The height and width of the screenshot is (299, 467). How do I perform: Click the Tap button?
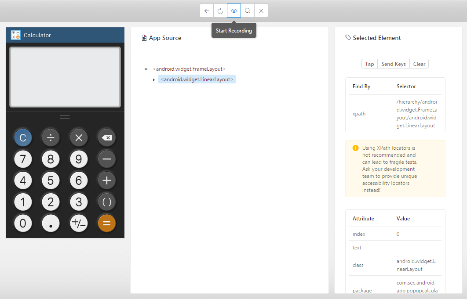[369, 64]
